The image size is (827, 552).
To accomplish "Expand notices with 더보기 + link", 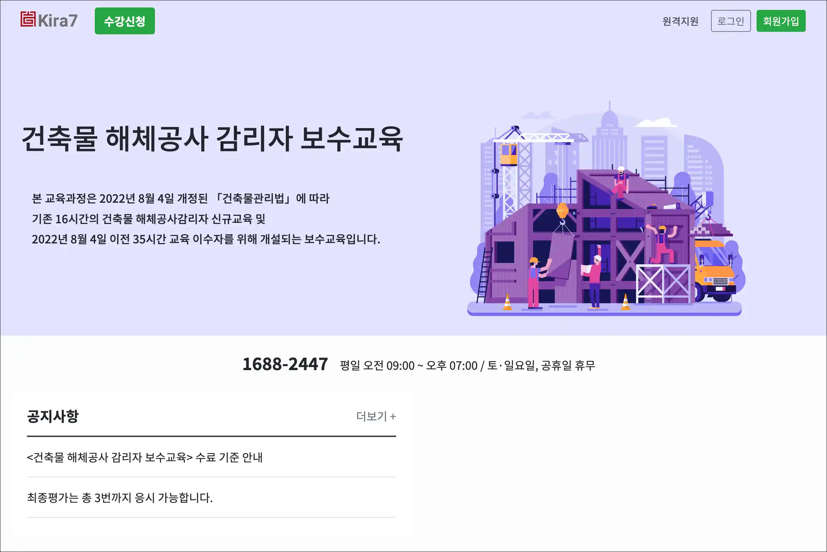I will (x=376, y=416).
